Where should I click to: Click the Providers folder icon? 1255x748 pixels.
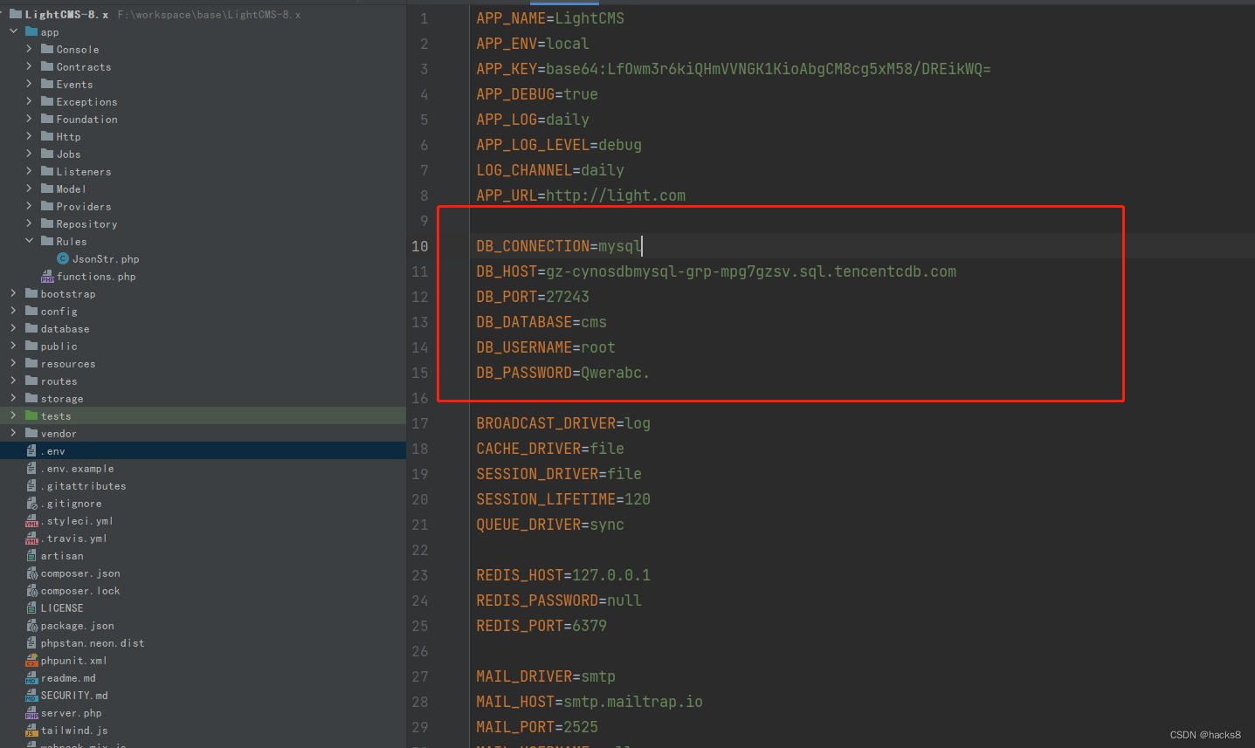click(x=47, y=206)
